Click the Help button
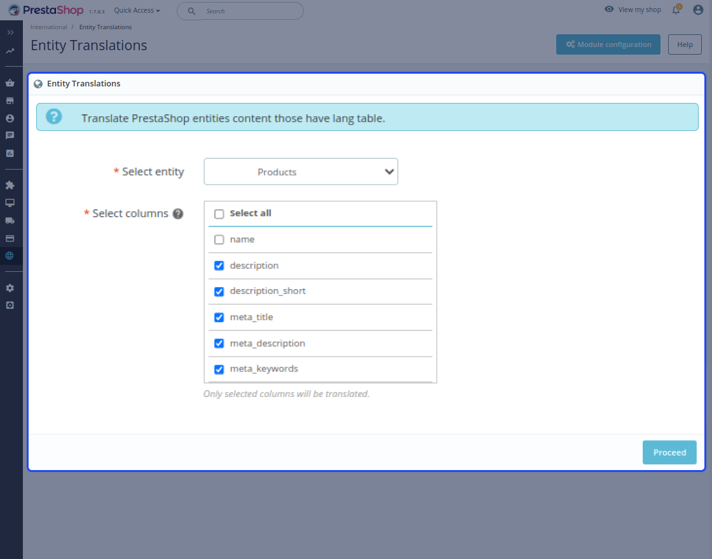This screenshot has height=559, width=712. 685,44
